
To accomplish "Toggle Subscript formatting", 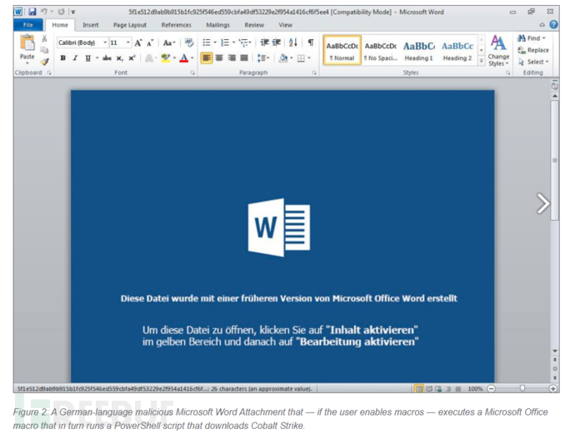I will click(x=119, y=58).
